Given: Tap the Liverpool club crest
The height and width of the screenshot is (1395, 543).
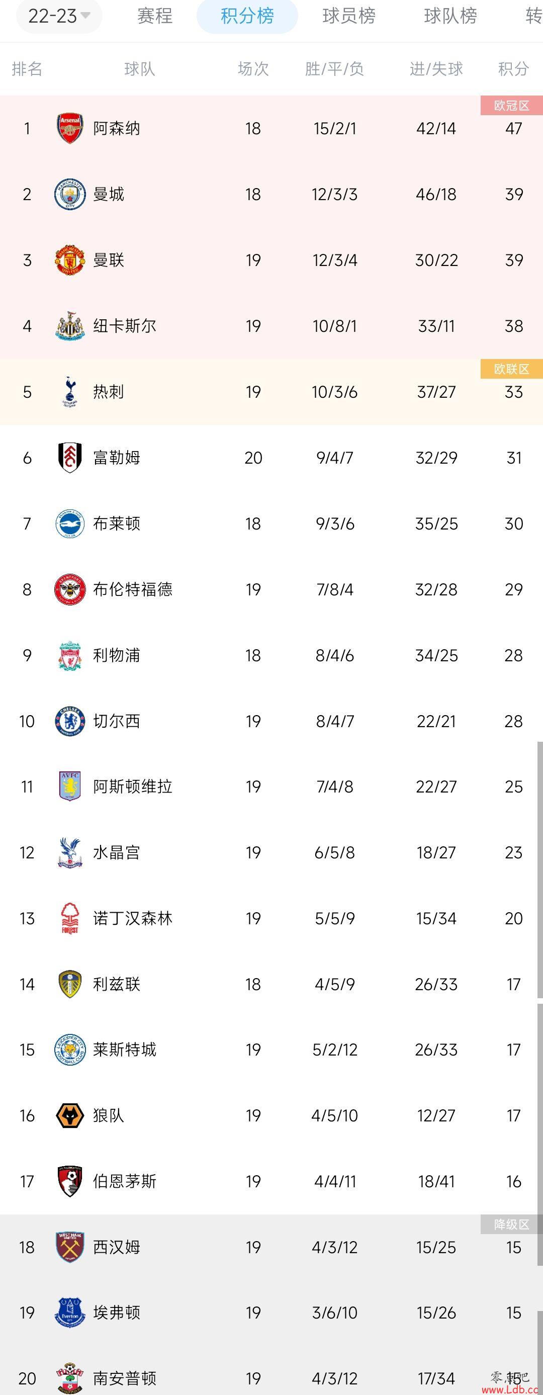Looking at the screenshot, I should (70, 655).
